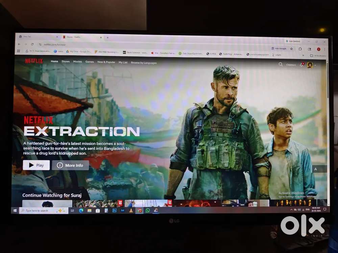The height and width of the screenshot is (253, 338).
Task: Open the Chrome three-dot menu
Action: click(325, 49)
